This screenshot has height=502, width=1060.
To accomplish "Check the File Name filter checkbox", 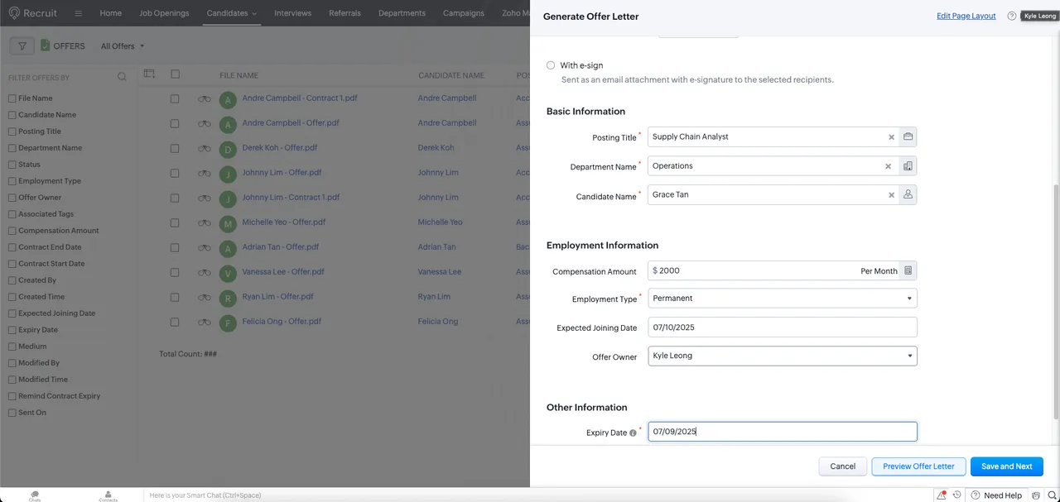I will (x=12, y=98).
